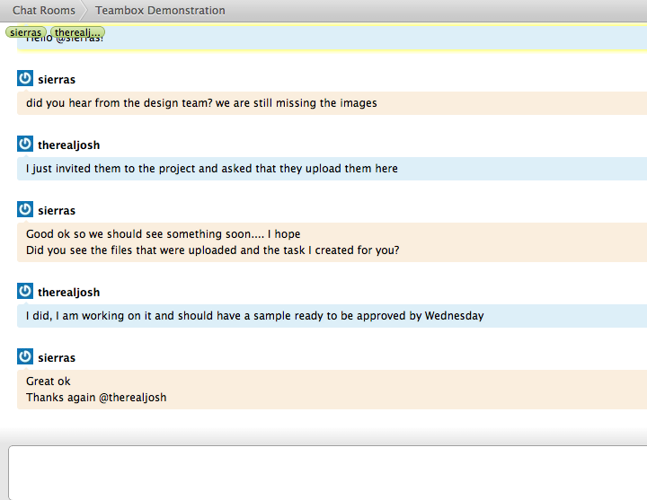Open sierras name above the design team message
This screenshot has height=500, width=647.
click(x=57, y=80)
